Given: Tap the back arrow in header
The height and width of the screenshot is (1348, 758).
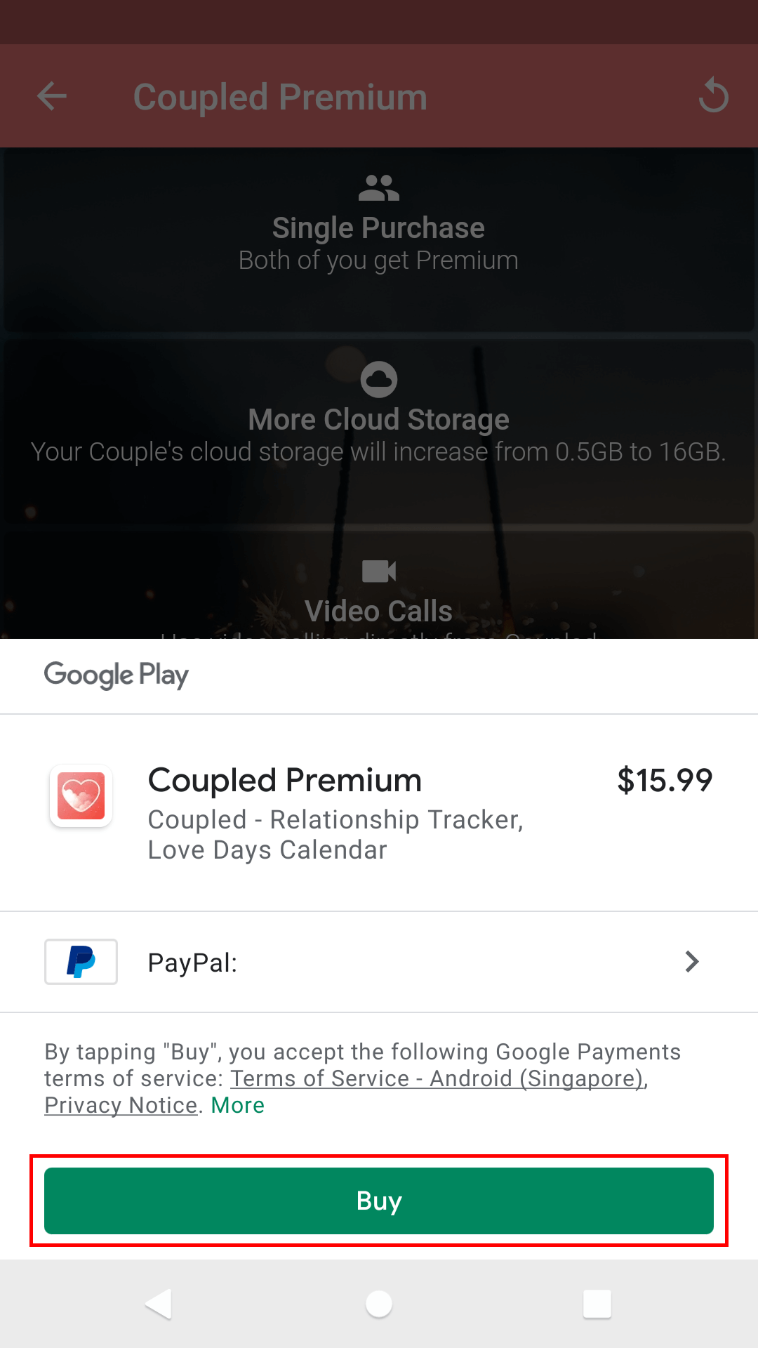Looking at the screenshot, I should tap(52, 96).
